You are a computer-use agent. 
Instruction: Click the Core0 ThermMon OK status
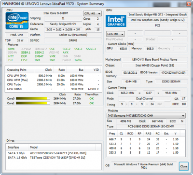point(92,98)
